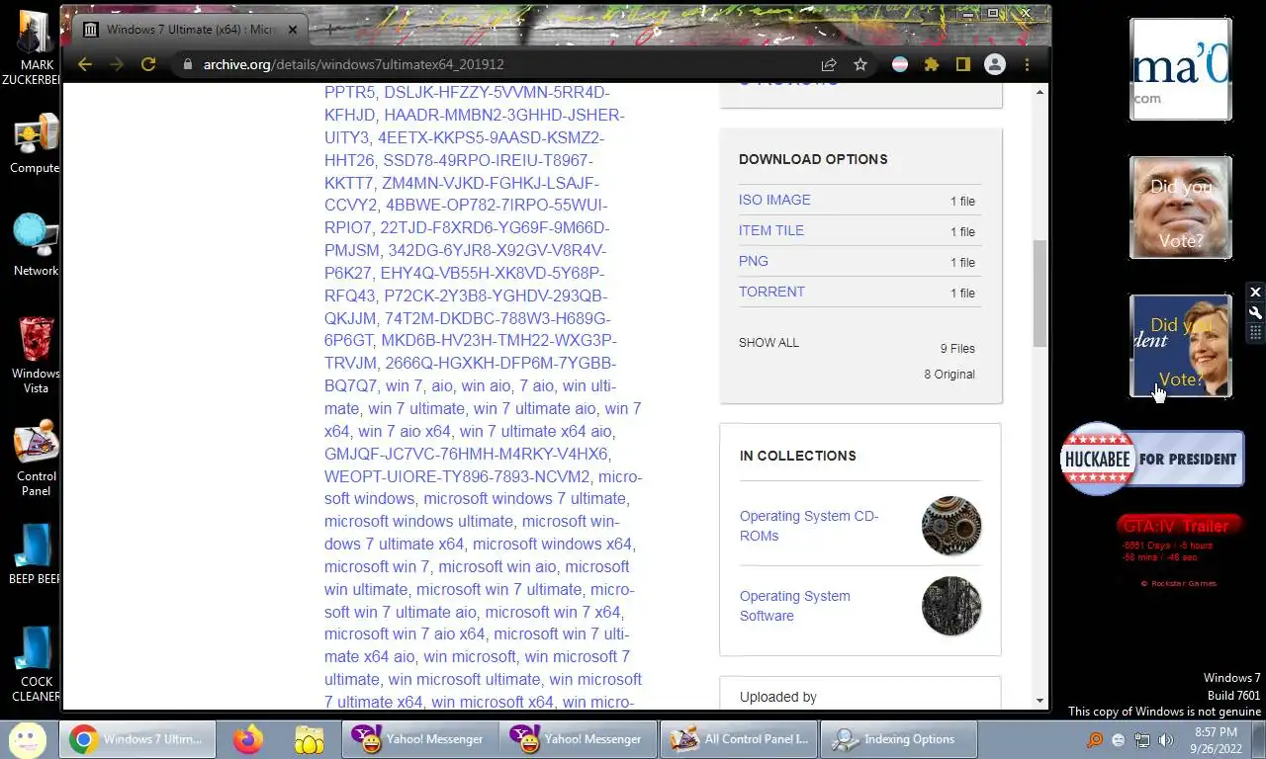Open a new Chrome tab with plus
This screenshot has width=1266, height=759.
329,30
